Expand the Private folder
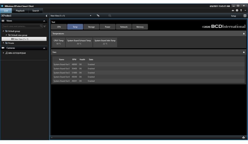 (4, 43)
